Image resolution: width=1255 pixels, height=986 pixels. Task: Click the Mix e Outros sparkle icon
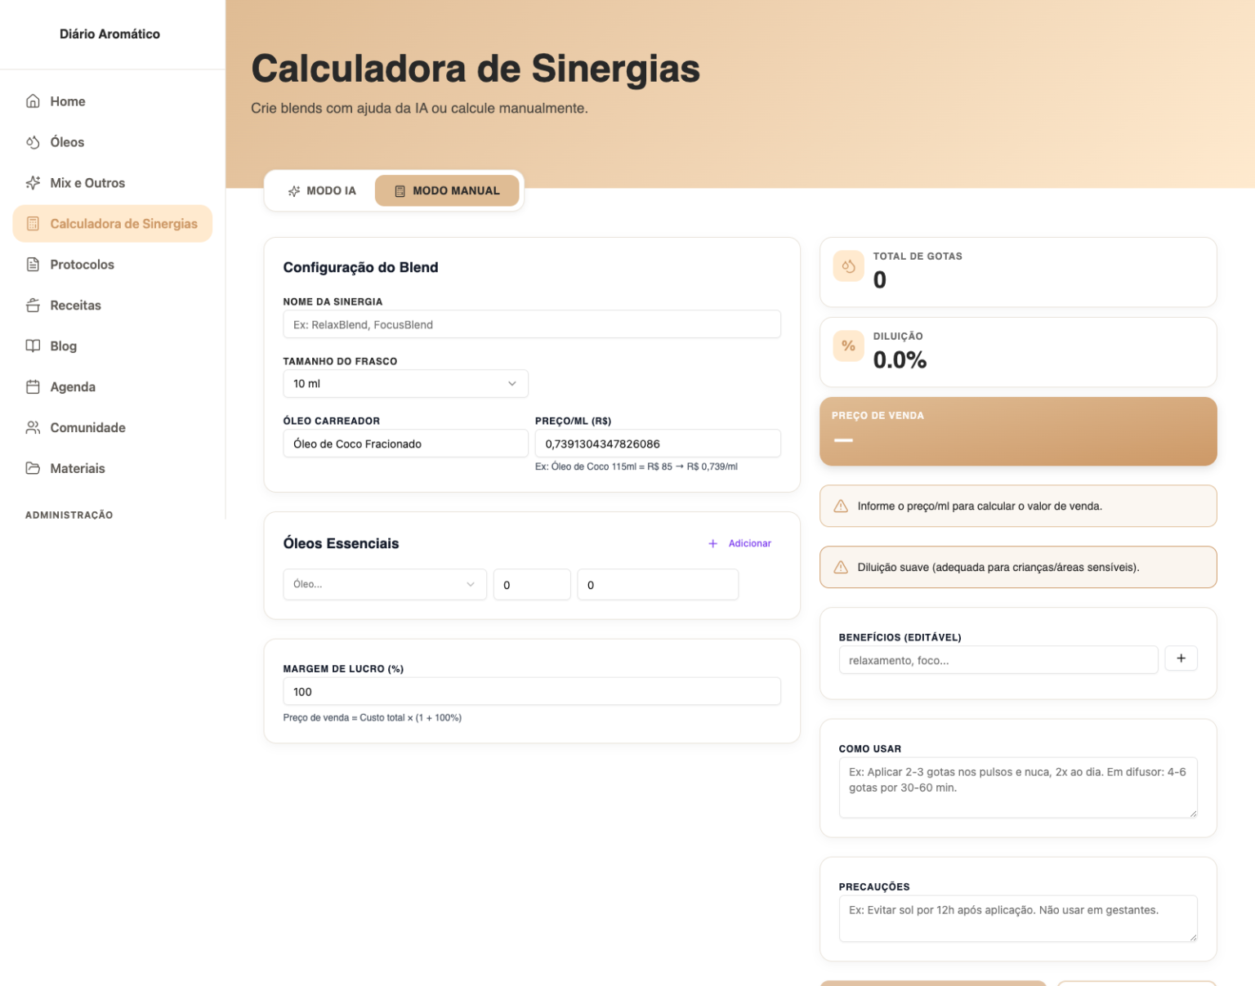33,183
